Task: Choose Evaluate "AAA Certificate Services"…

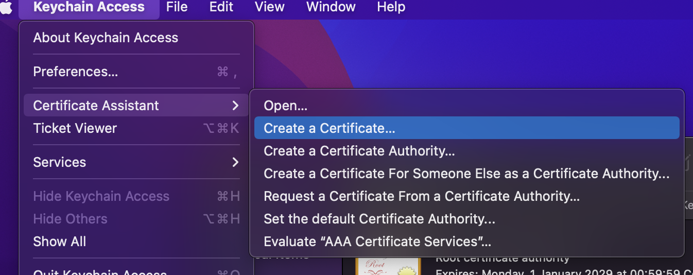Action: pyautogui.click(x=377, y=242)
